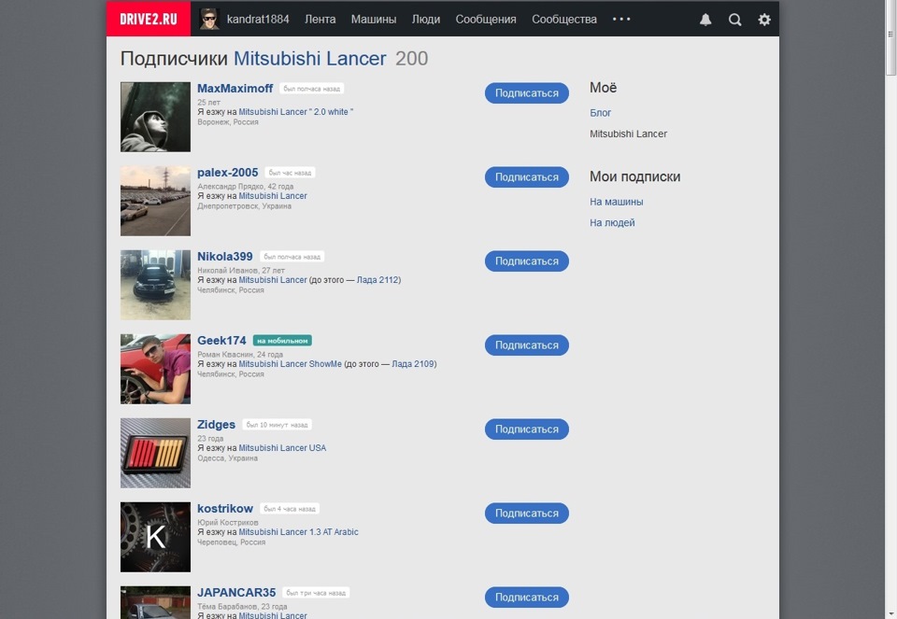Open Mitsubishi Lancer 1.3 AT Arabic link
The image size is (897, 619).
[x=299, y=532]
